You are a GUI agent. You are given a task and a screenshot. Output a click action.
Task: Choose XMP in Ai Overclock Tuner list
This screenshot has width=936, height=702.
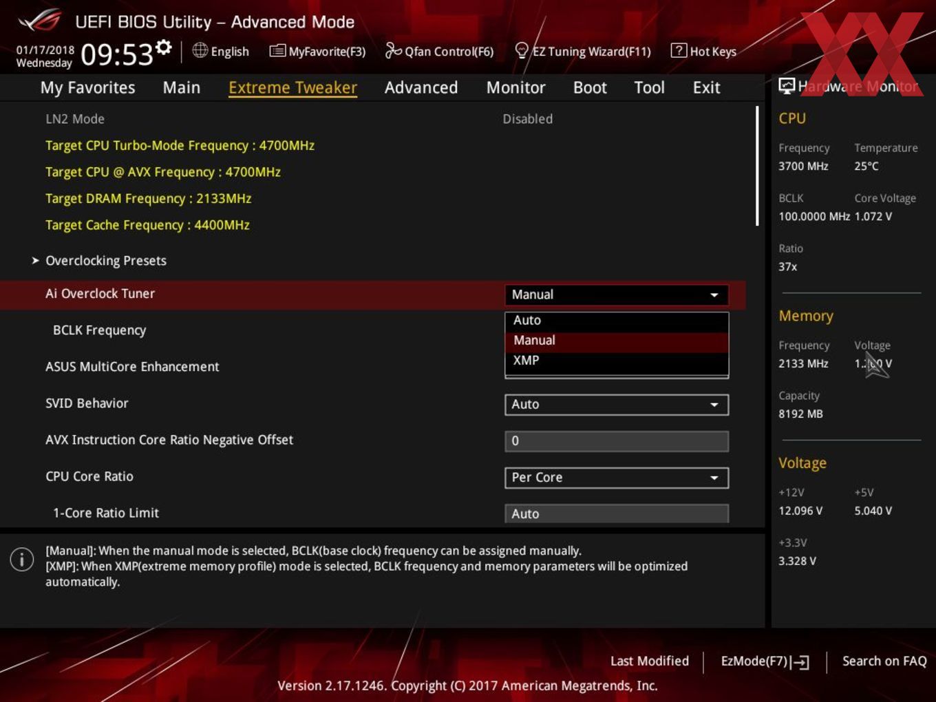(x=617, y=361)
